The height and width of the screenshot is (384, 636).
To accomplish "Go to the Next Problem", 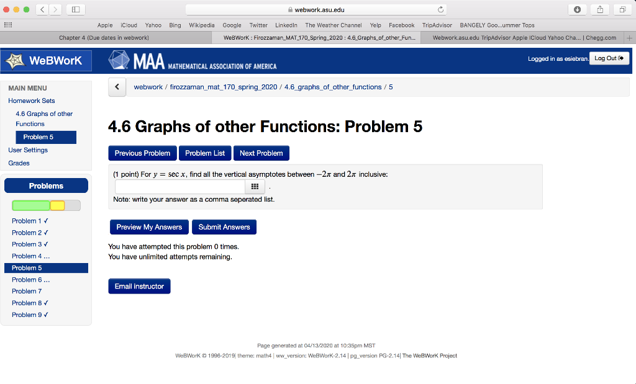I will (x=261, y=153).
